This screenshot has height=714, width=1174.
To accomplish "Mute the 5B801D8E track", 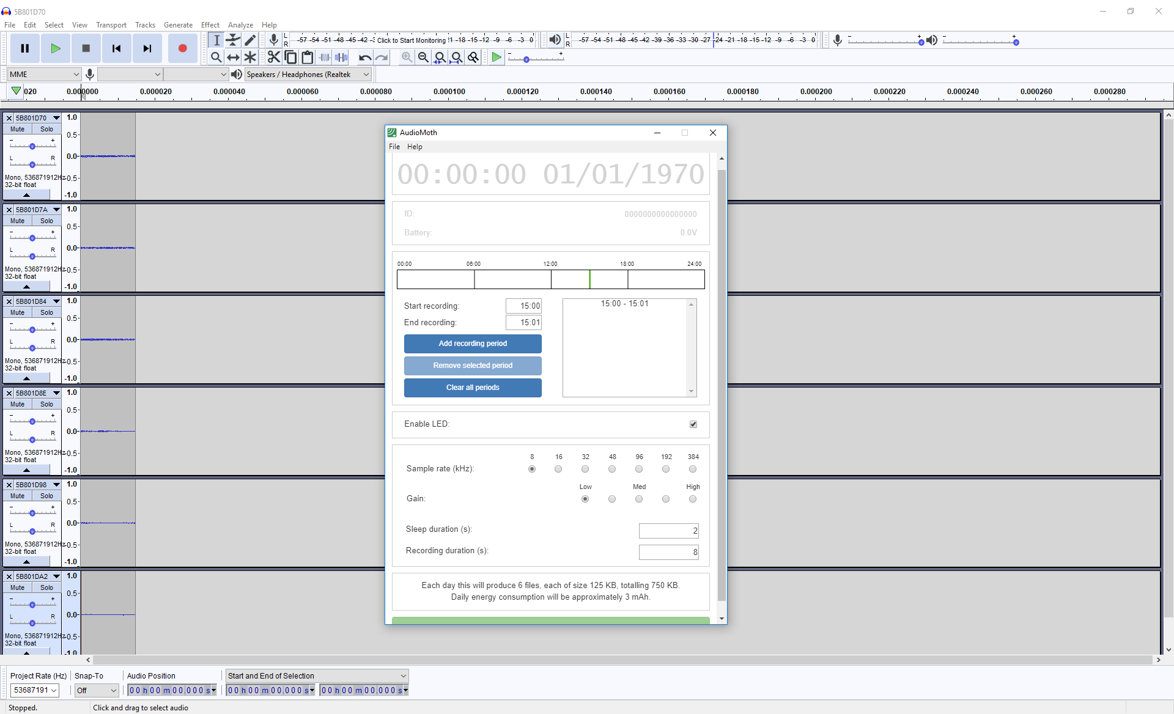I will (17, 404).
